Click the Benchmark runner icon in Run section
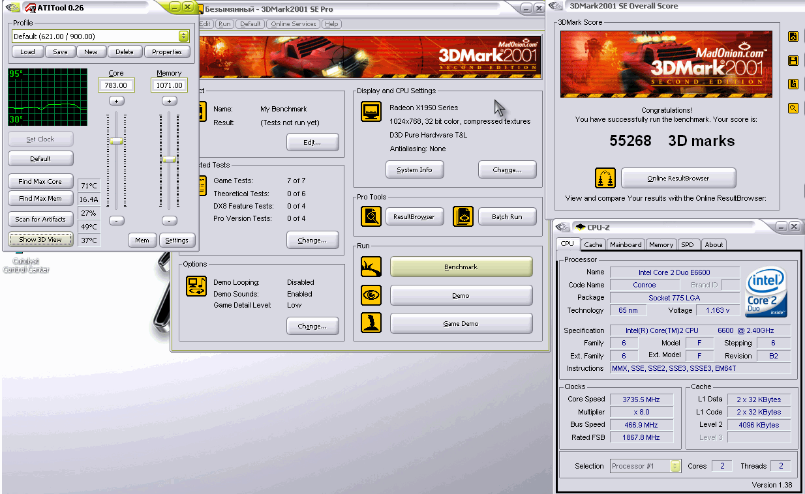805x494 pixels. [x=371, y=267]
